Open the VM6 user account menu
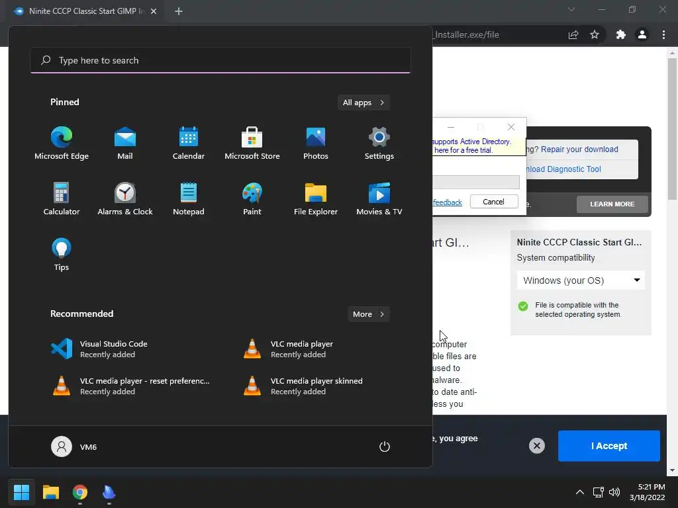678x508 pixels. (74, 446)
